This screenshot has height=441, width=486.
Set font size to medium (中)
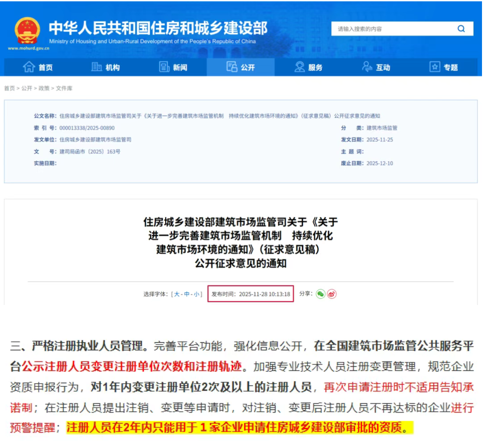coord(187,294)
